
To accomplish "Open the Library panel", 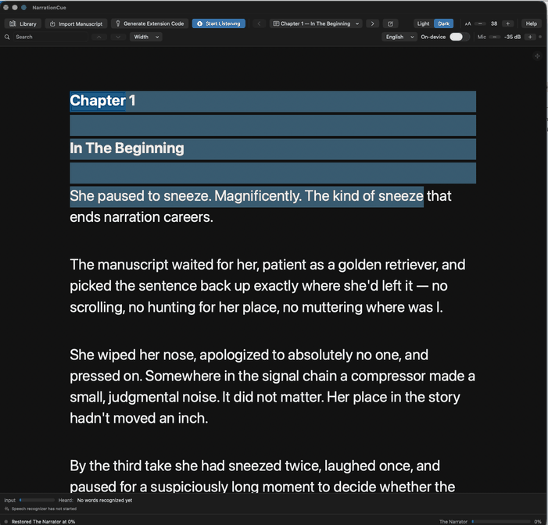I will (x=23, y=23).
